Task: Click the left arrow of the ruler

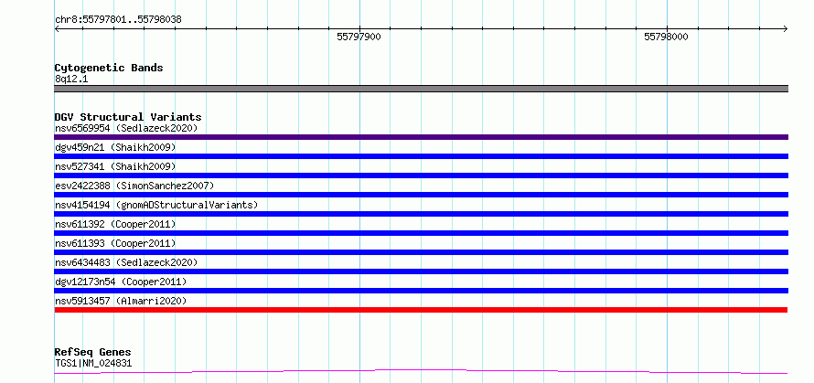Action: coord(57,29)
